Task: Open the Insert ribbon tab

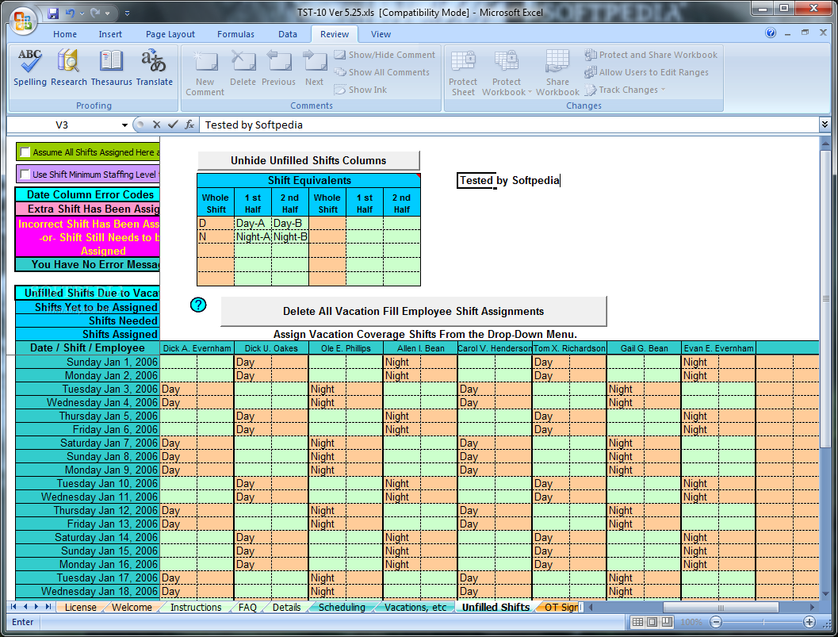Action: 110,34
